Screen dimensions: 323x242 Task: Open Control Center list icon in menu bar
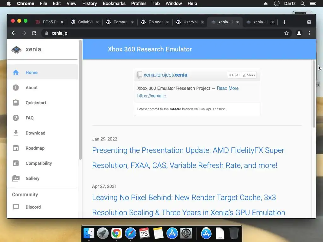pyautogui.click(x=313, y=3)
